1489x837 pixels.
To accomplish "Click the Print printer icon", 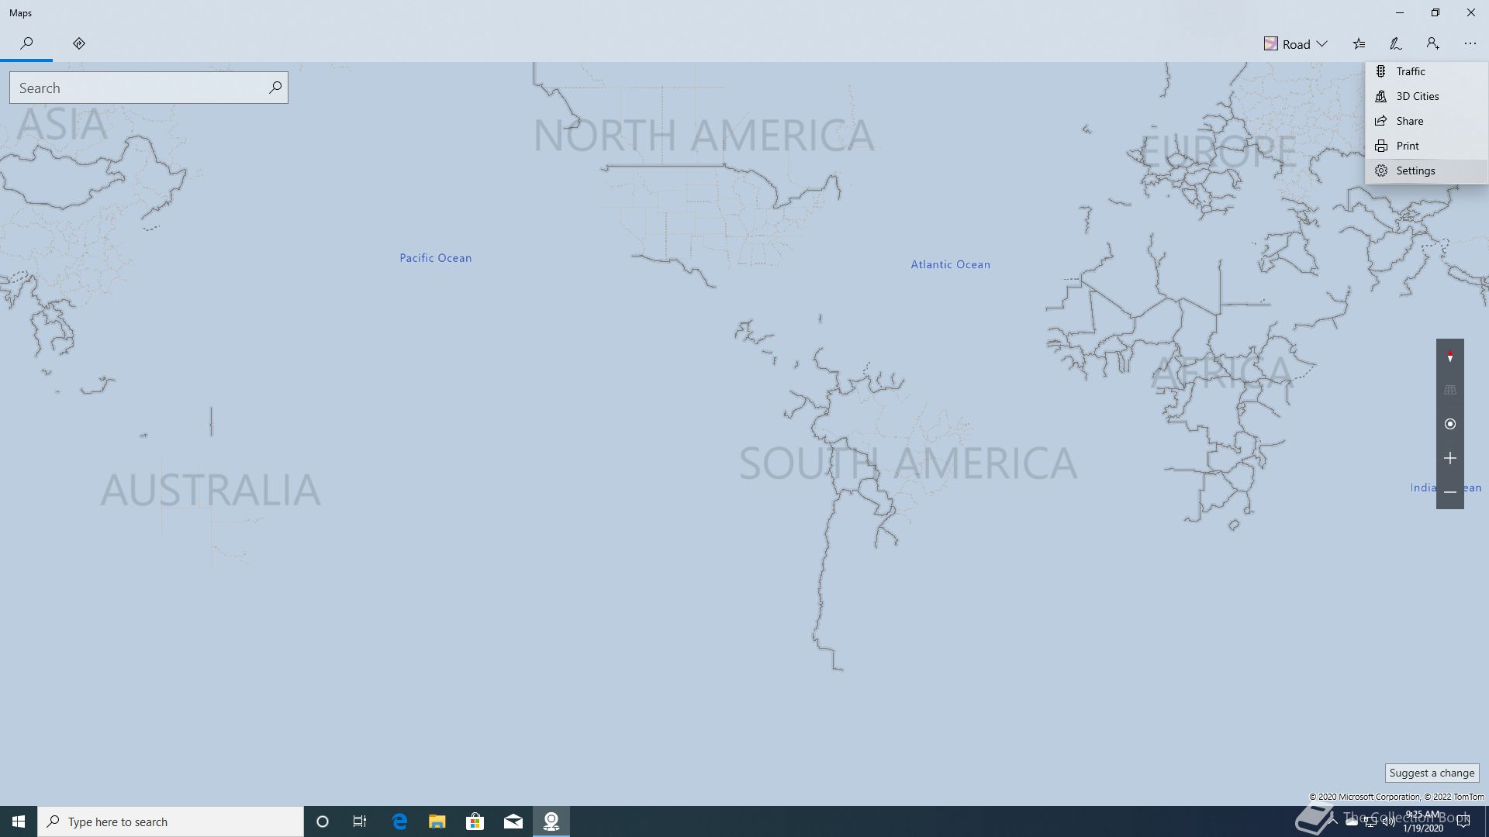I will click(x=1380, y=146).
